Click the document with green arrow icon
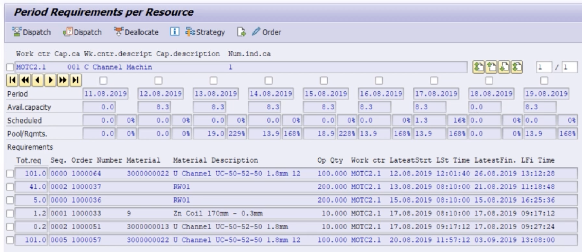 241,32
